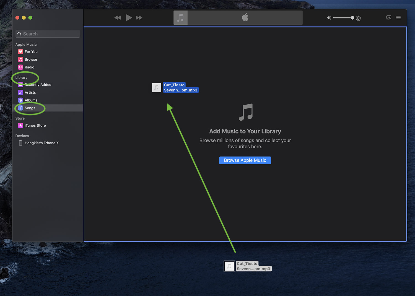Open the AirPlay audio output icon
Screen dimensions: 415x296
[x=358, y=18]
